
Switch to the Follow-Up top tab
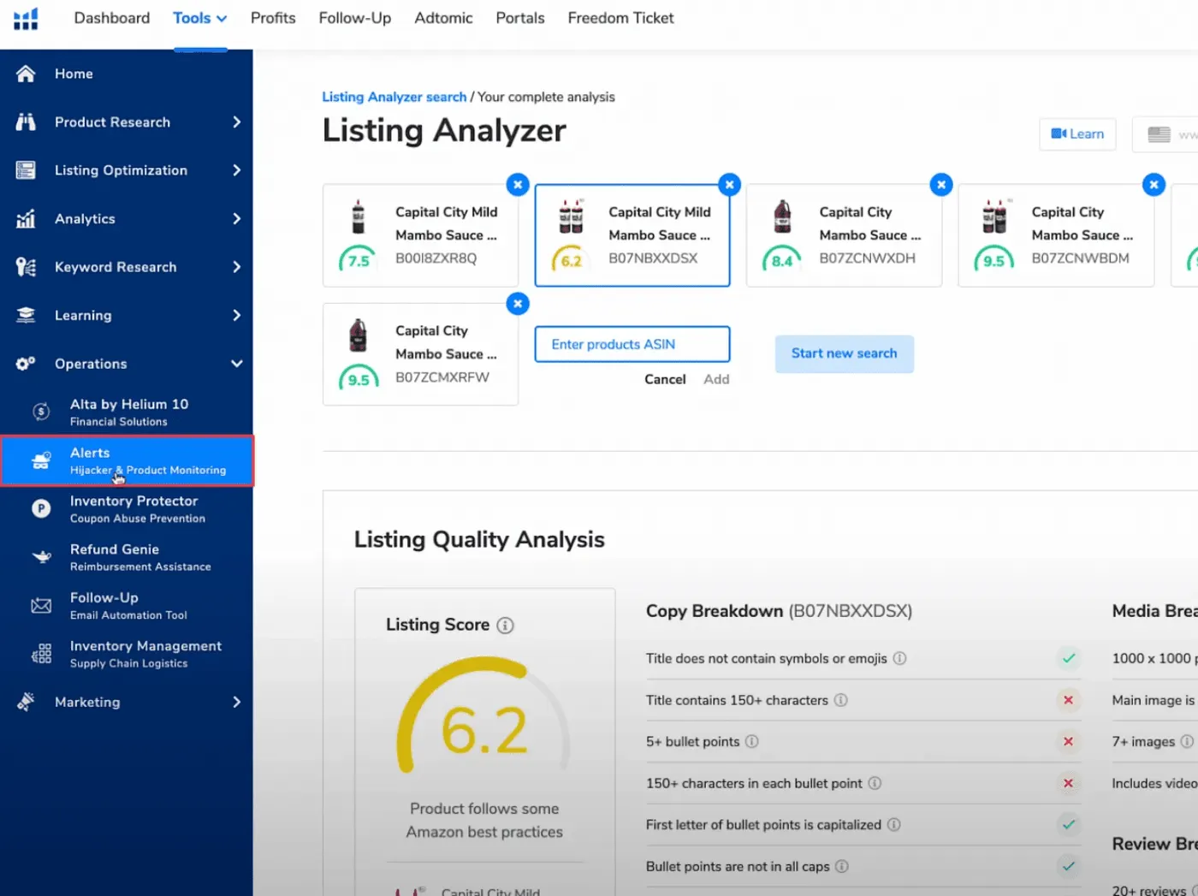pos(355,18)
